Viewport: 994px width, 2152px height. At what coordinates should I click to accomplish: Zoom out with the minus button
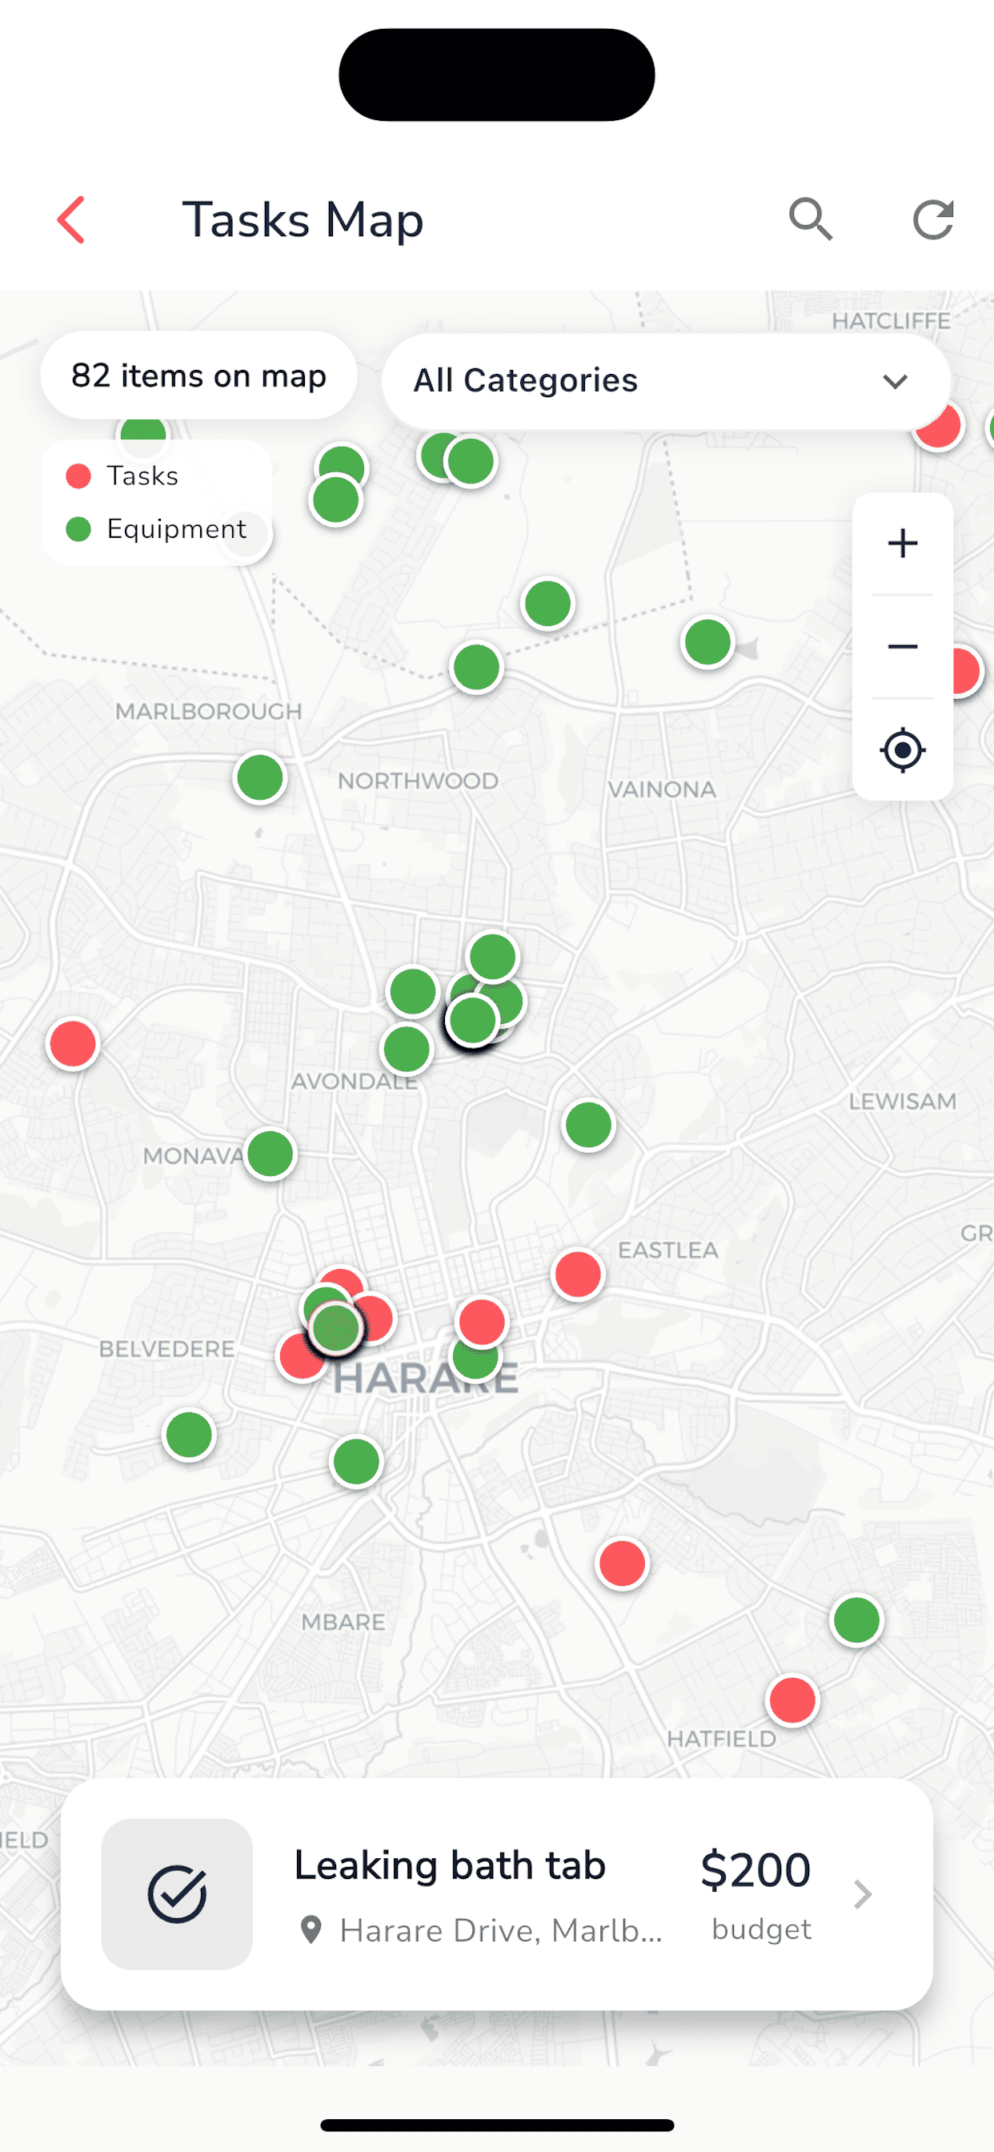pos(902,647)
